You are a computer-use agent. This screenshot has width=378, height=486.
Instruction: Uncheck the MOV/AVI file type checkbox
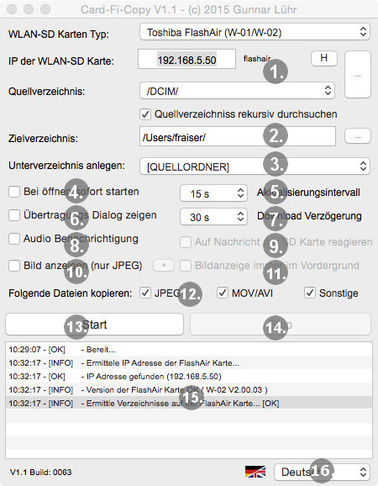(x=223, y=293)
